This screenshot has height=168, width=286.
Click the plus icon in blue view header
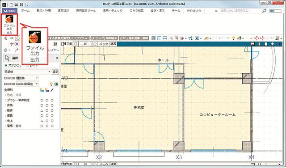(x=272, y=44)
